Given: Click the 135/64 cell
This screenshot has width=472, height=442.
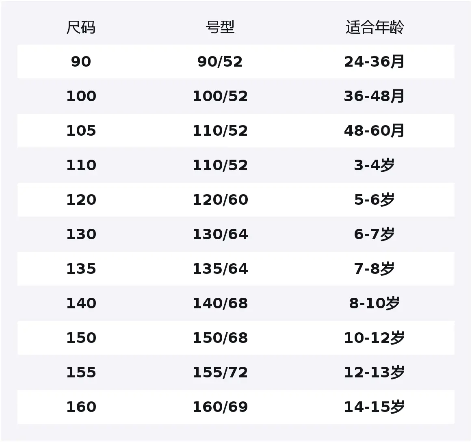Looking at the screenshot, I should point(220,269).
